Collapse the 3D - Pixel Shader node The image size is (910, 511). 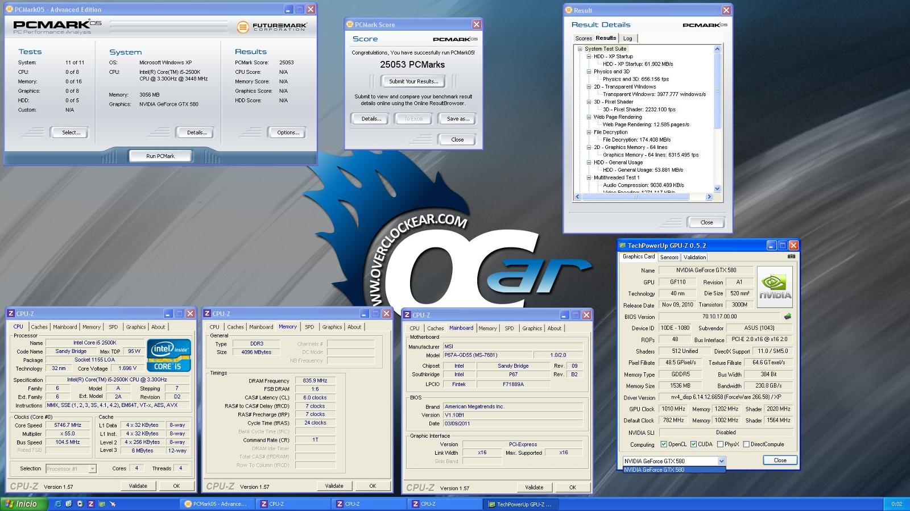click(x=589, y=102)
